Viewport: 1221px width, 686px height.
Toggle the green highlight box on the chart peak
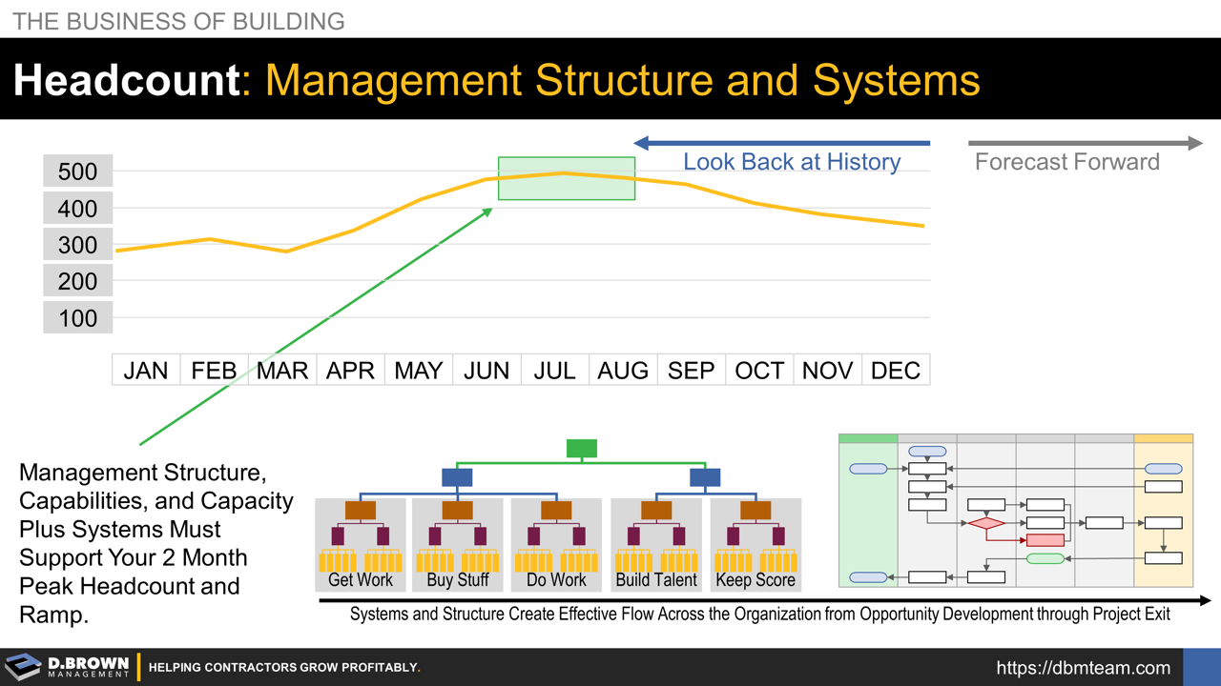point(566,179)
